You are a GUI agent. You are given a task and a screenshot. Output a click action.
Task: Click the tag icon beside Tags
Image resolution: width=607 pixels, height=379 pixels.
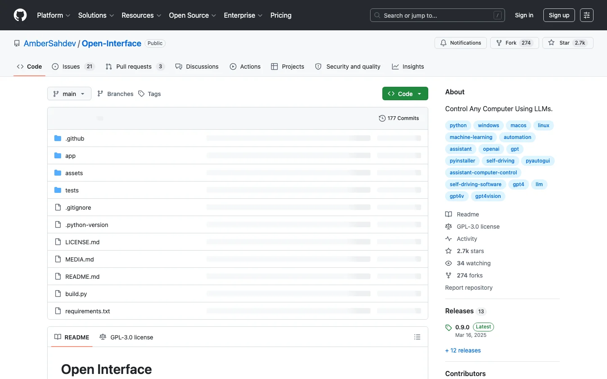tap(142, 93)
